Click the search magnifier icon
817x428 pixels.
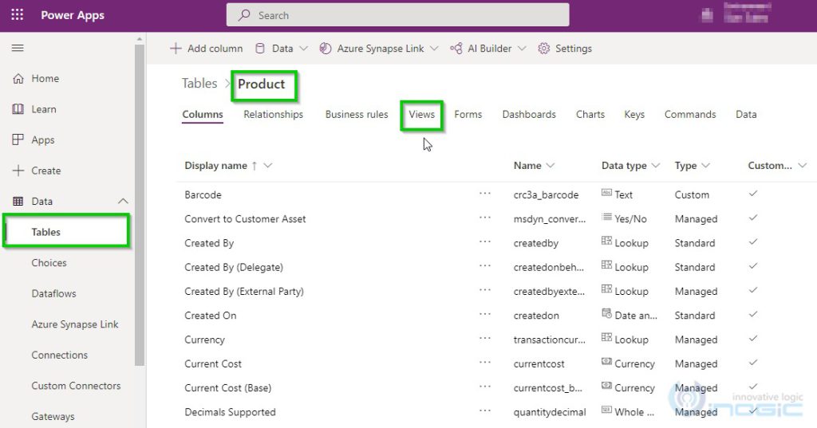tap(244, 15)
